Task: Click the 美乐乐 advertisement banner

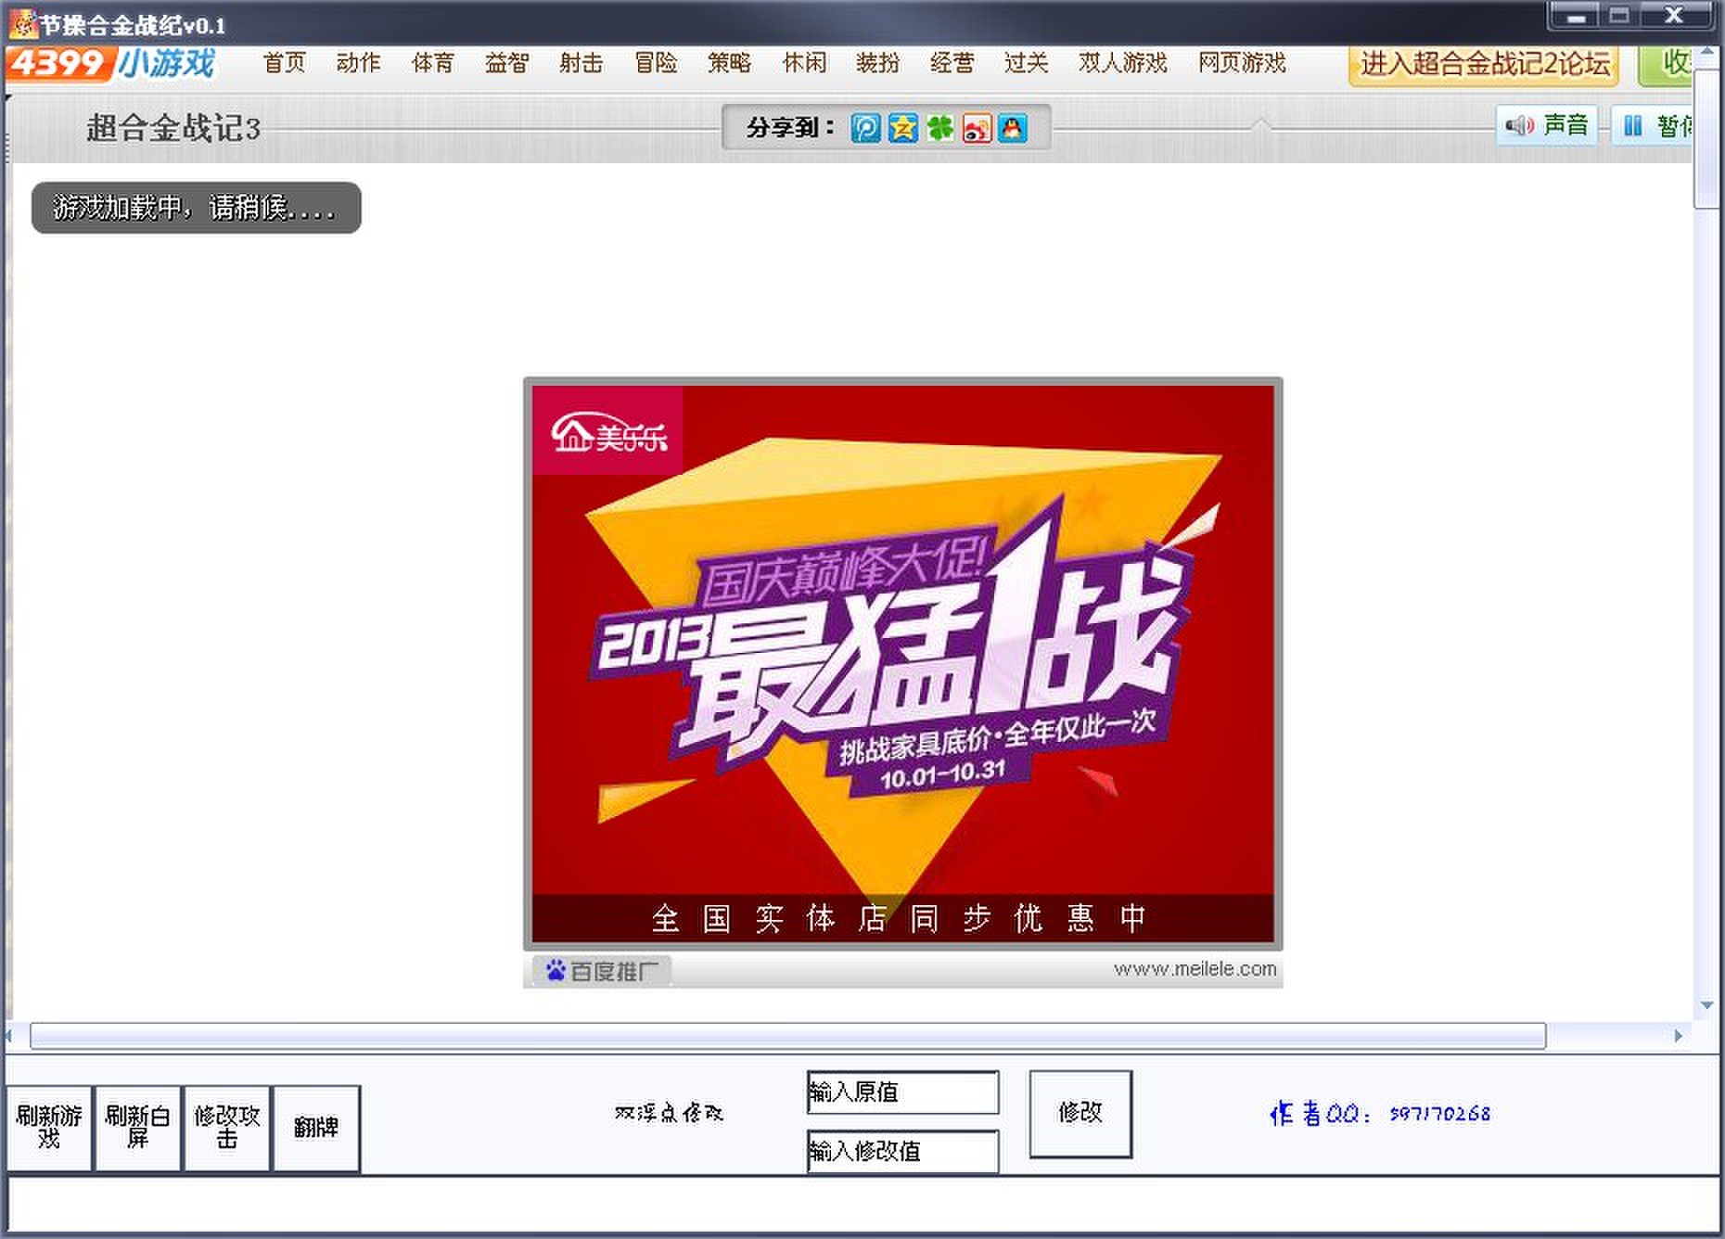Action: (x=903, y=664)
